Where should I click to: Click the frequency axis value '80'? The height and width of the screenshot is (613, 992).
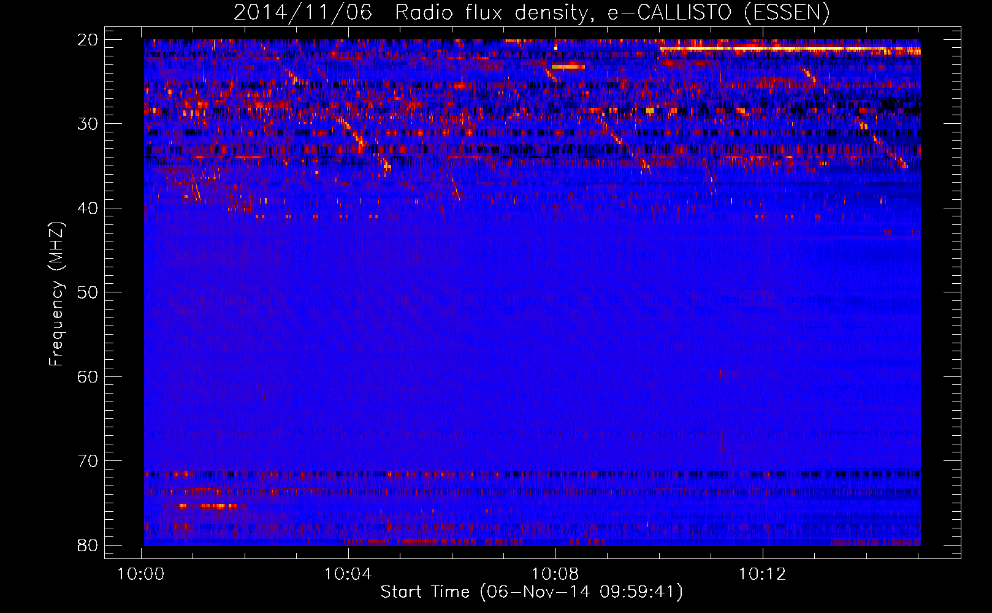point(88,545)
